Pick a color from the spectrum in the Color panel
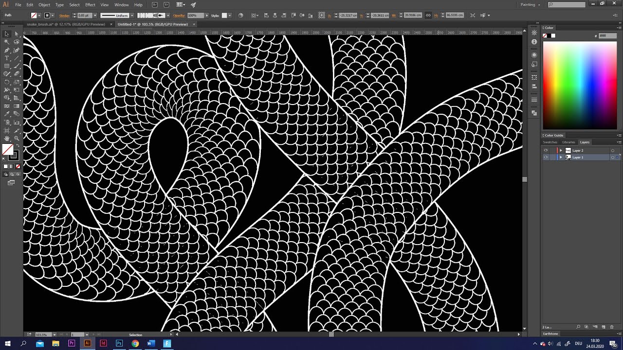This screenshot has height=350, width=623. (x=580, y=86)
